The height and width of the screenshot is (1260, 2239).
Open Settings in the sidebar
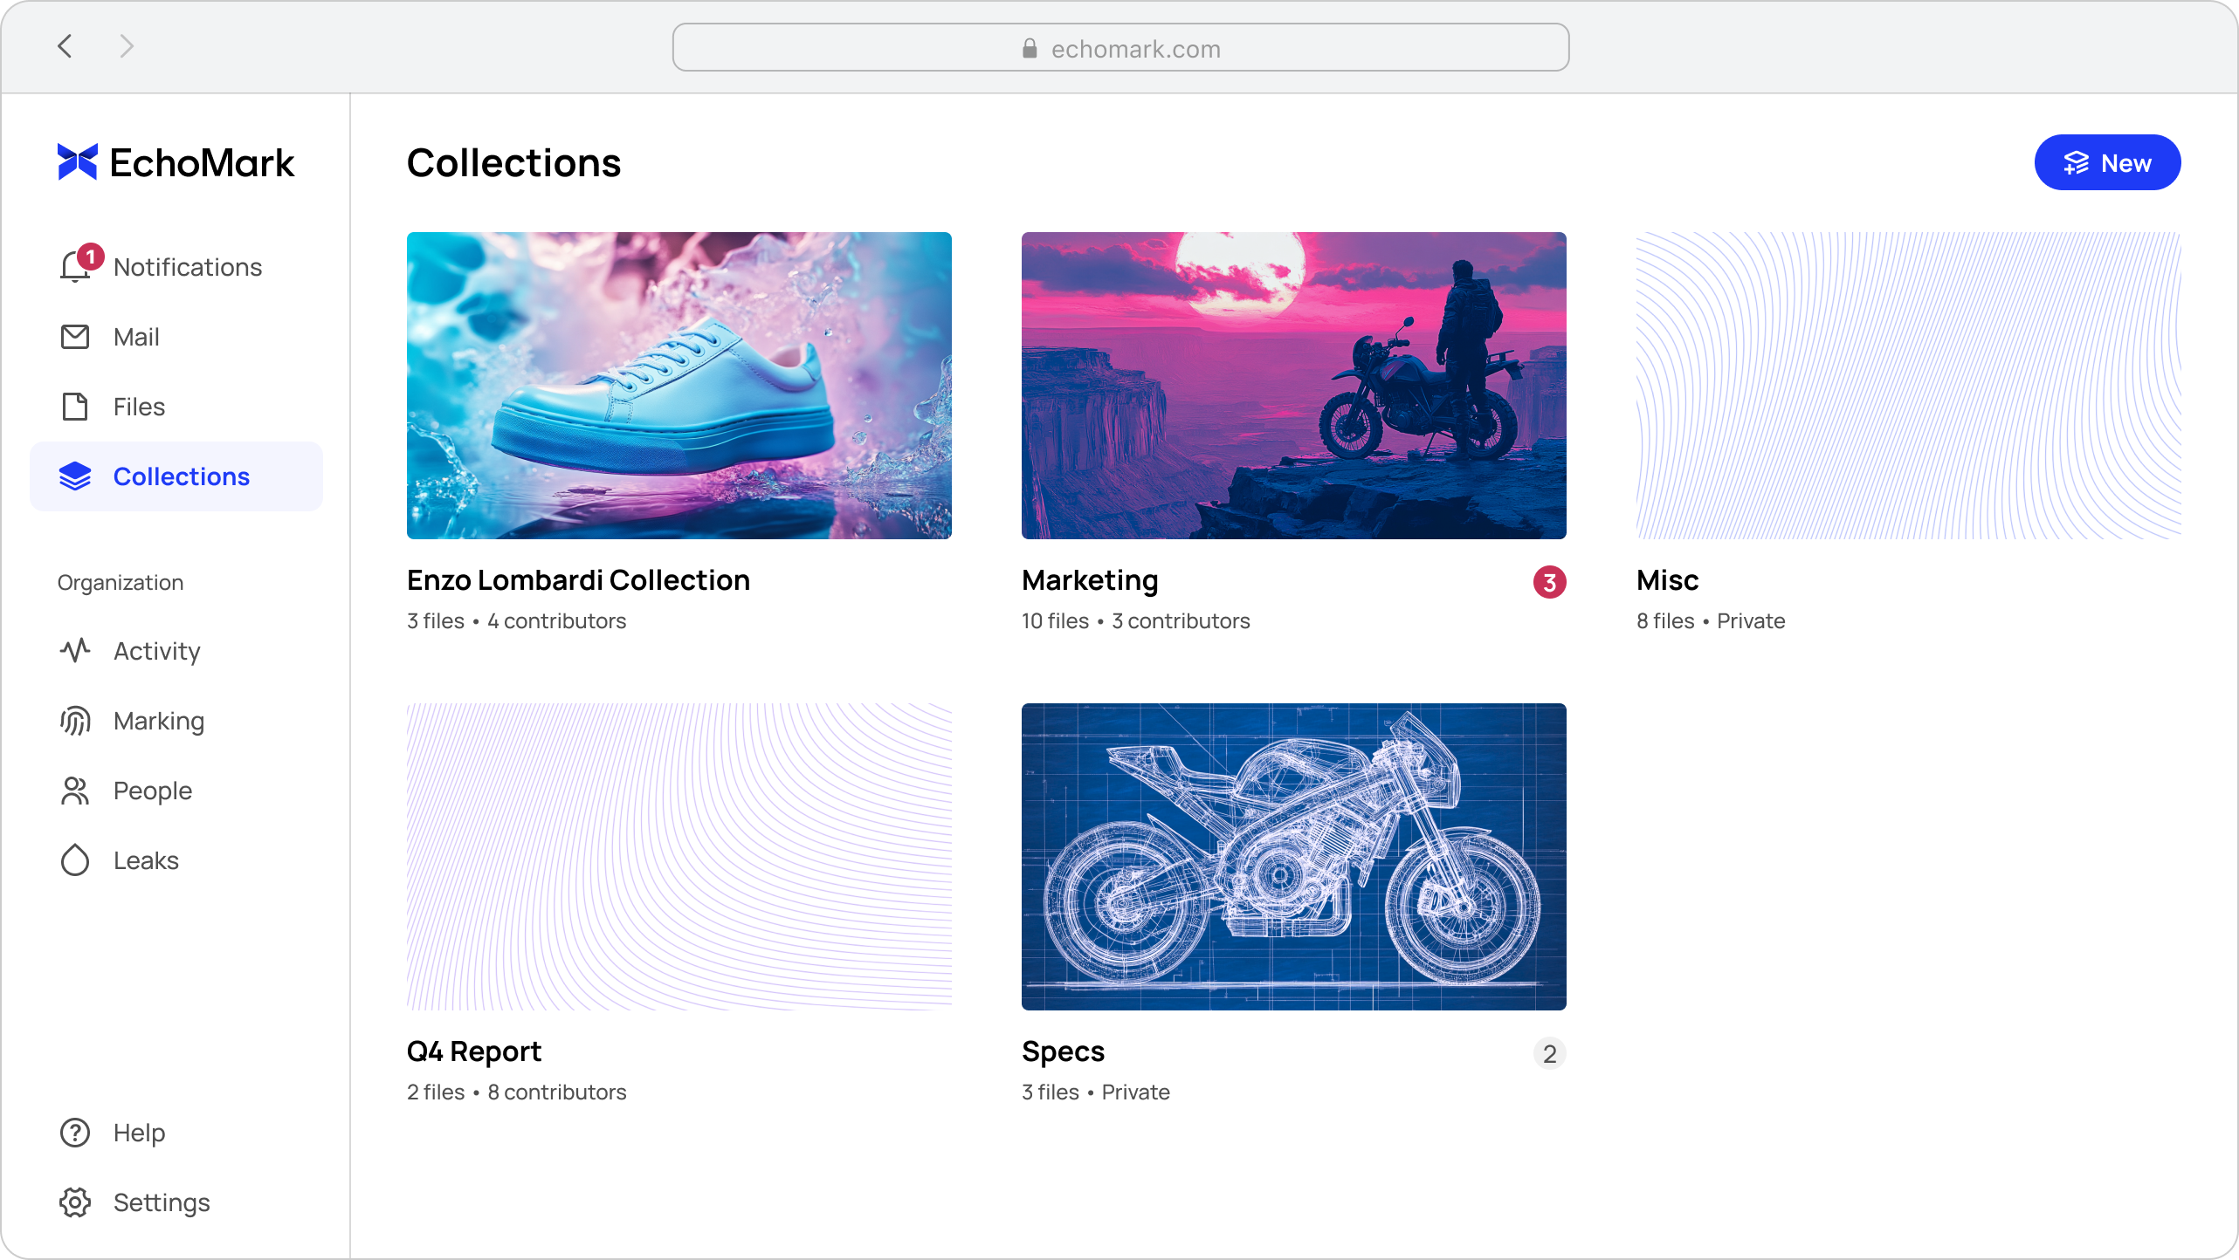[x=176, y=1202]
